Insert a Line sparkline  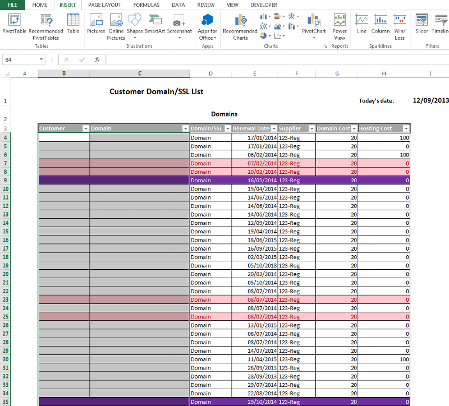click(361, 24)
